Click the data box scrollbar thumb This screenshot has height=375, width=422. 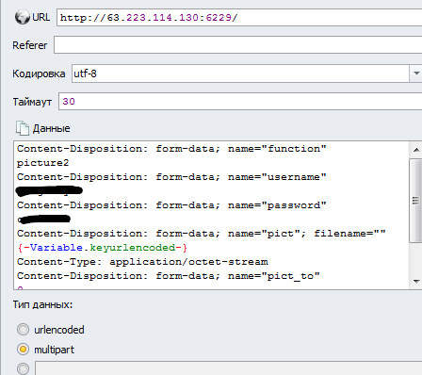(415, 201)
